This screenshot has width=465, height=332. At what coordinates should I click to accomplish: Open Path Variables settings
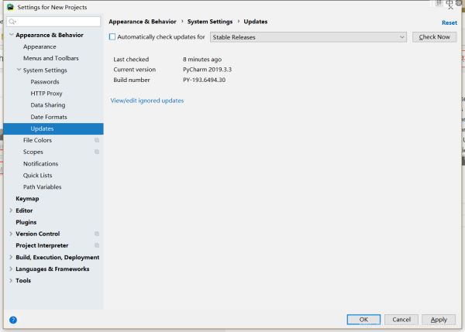[42, 187]
